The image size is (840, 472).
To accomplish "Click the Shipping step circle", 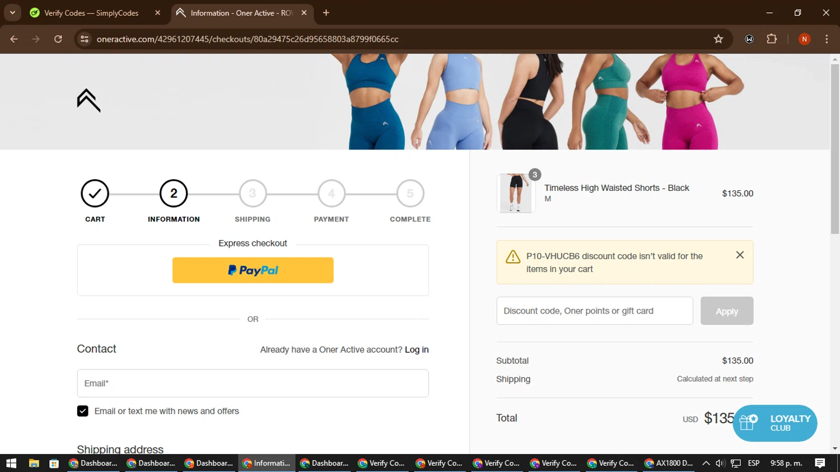I will click(x=253, y=194).
